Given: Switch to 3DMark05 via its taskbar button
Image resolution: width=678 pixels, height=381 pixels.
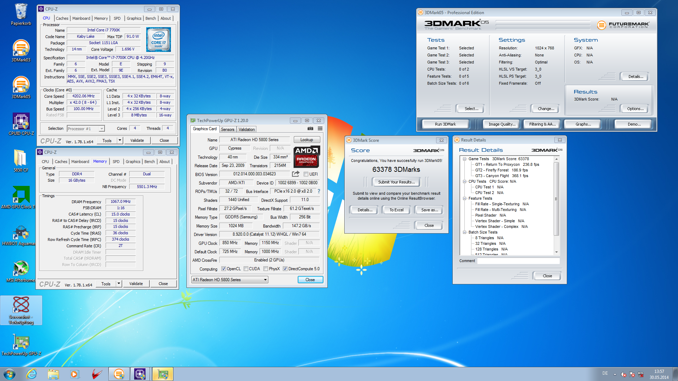Looking at the screenshot, I should point(119,374).
